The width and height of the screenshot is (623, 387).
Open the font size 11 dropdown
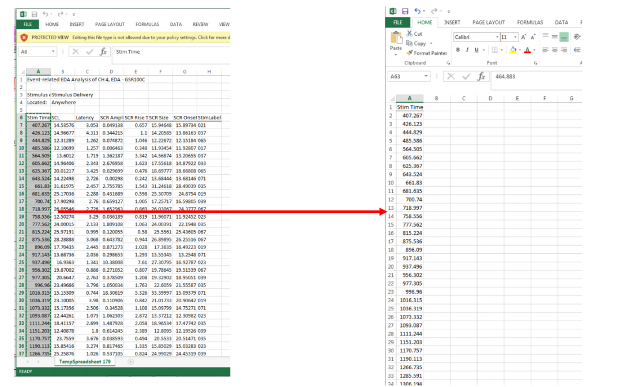514,37
